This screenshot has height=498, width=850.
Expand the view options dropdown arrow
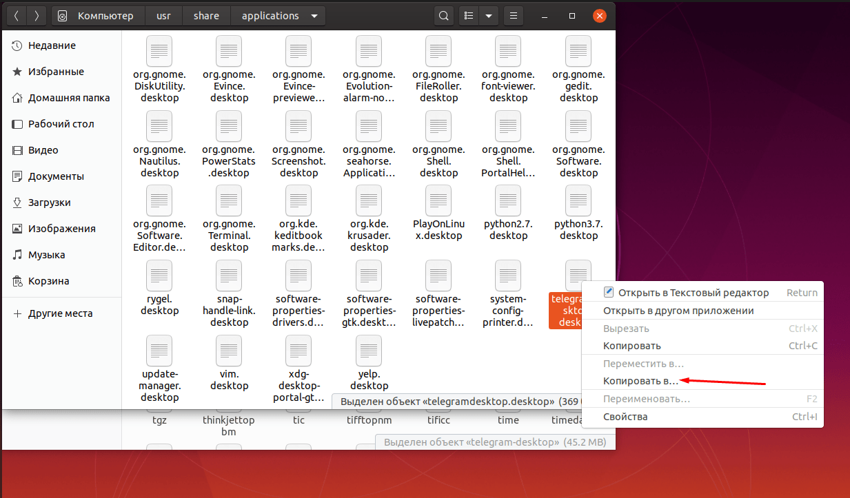pos(489,16)
